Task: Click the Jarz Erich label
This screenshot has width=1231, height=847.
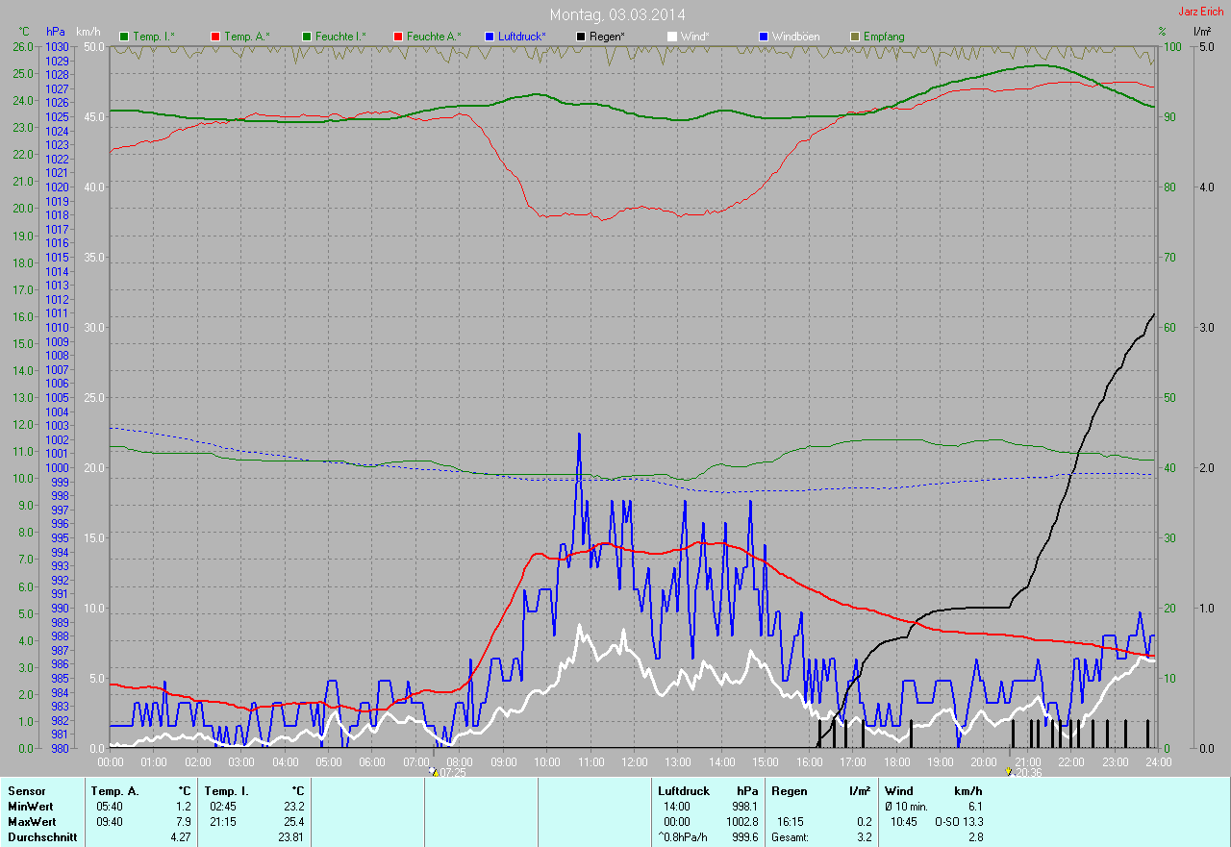Action: [1201, 12]
